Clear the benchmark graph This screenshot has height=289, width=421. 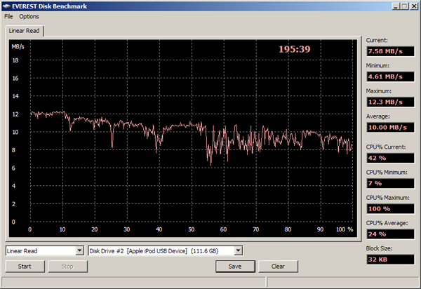[278, 266]
